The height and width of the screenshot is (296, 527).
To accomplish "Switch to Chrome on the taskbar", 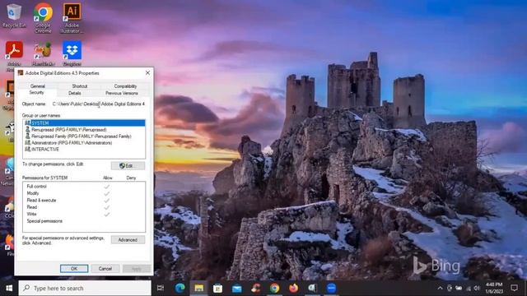I will 274,289.
